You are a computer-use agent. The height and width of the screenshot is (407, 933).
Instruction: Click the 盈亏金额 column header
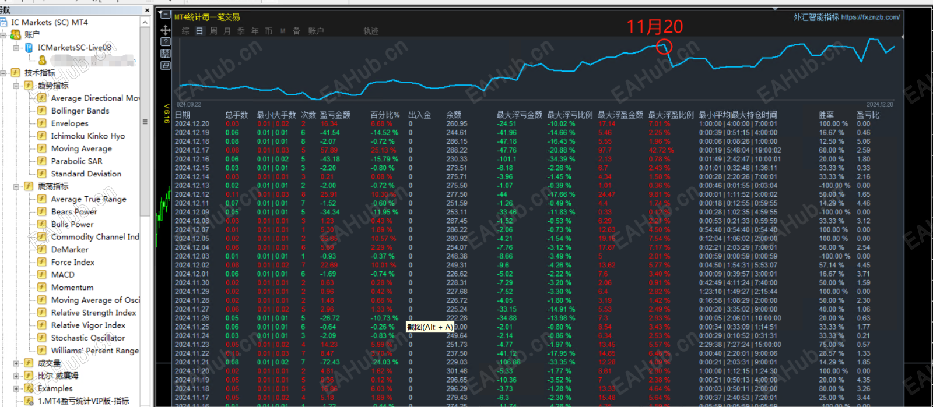335,115
